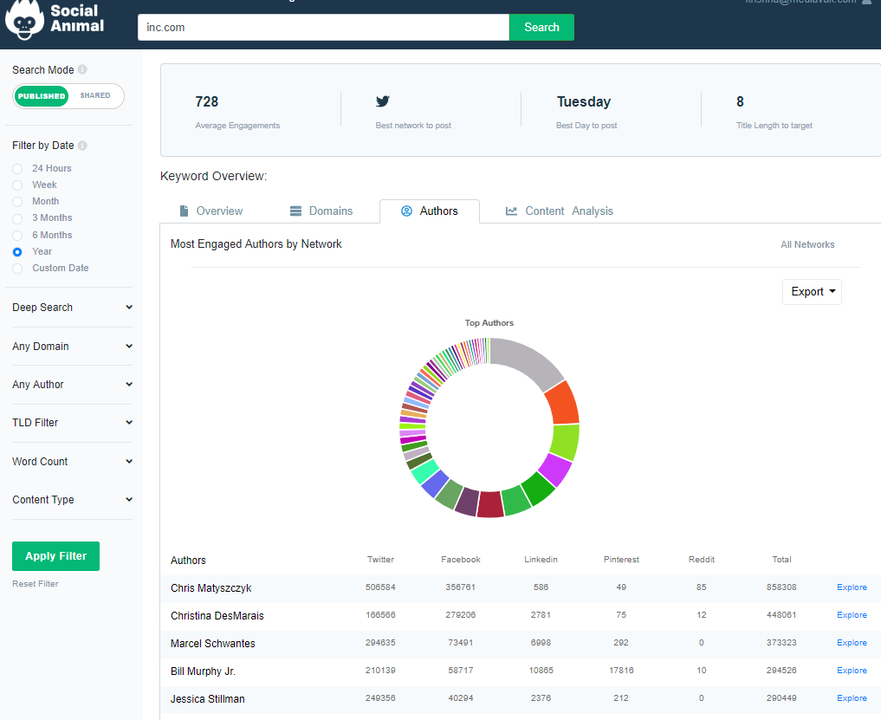
Task: Click the Jessica Stillman author name
Action: coord(208,698)
